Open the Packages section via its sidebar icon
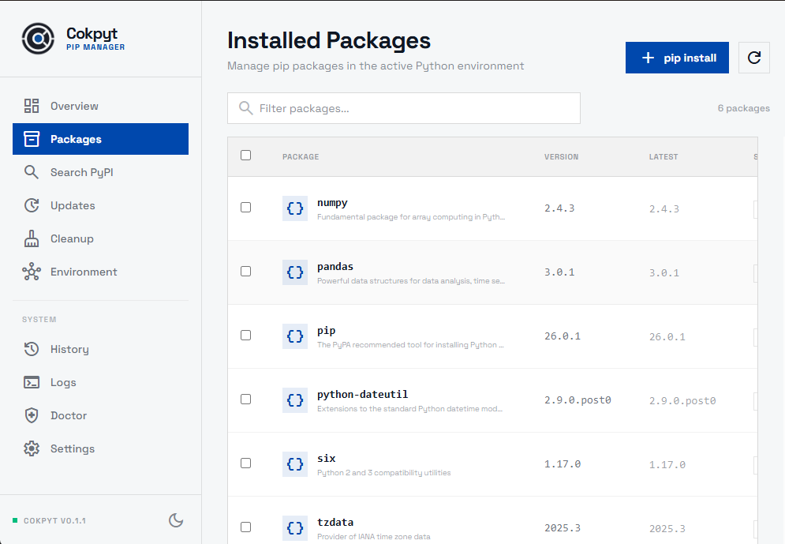Screen dimensions: 785x544 [x=32, y=139]
